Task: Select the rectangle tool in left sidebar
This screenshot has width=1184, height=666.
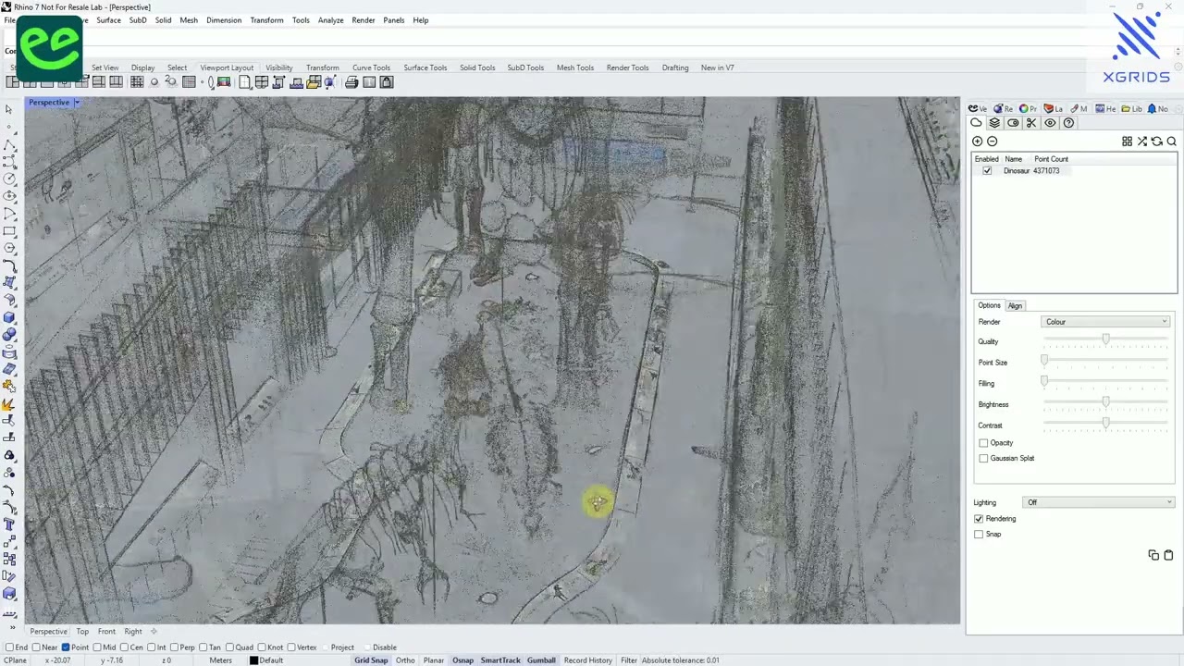Action: coord(9,231)
